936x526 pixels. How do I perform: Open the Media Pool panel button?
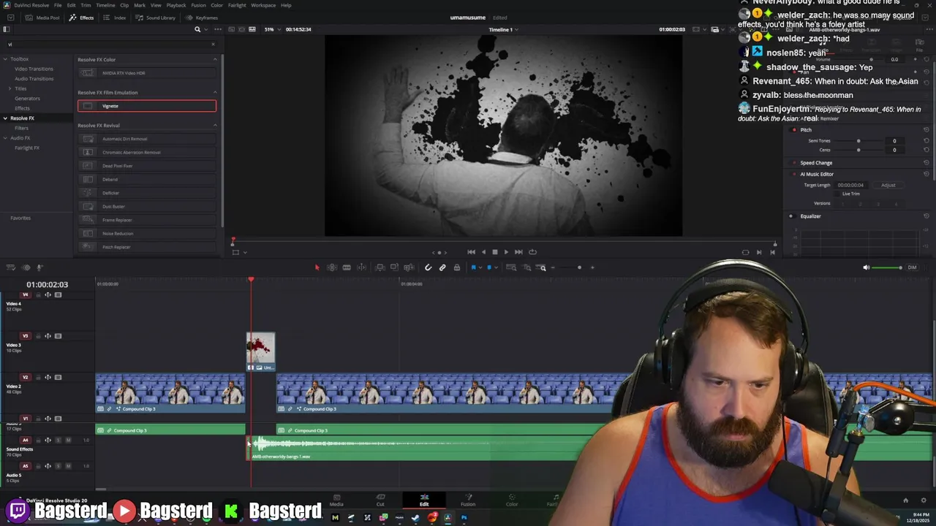click(43, 18)
